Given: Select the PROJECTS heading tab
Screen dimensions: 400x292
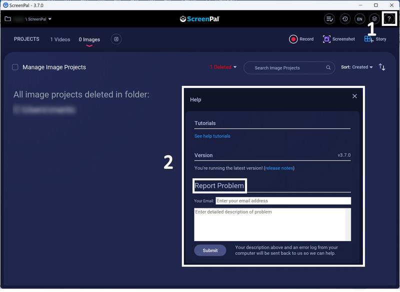Looking at the screenshot, I should coord(26,39).
